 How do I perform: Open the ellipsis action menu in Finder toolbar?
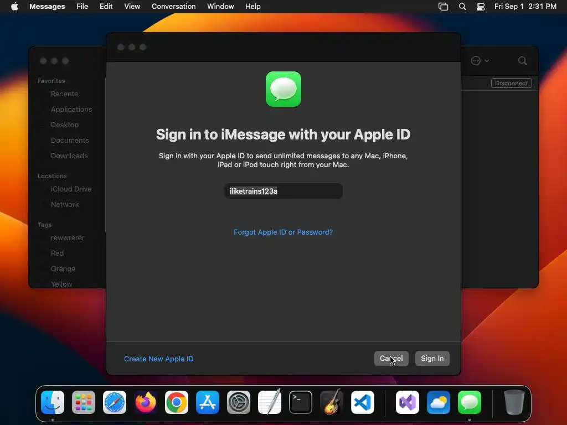(480, 61)
